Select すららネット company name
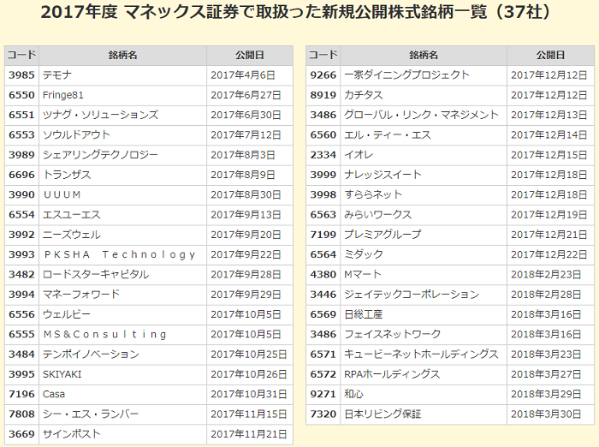This screenshot has width=599, height=447. coord(373,194)
